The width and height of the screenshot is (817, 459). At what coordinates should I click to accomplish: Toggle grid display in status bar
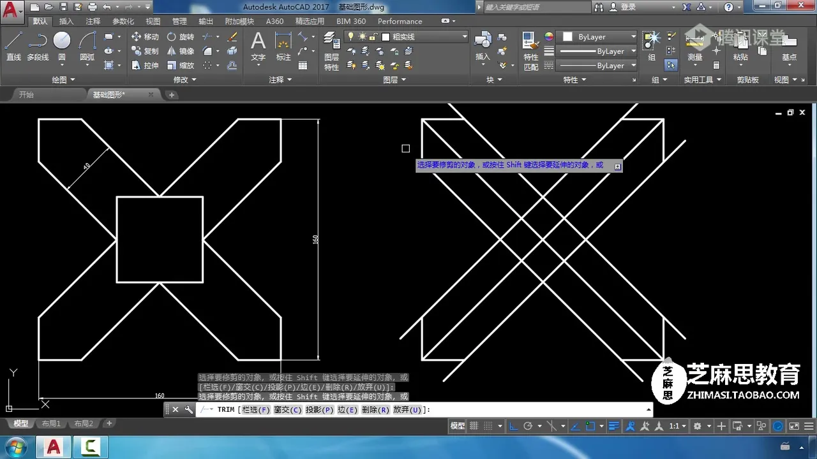474,426
